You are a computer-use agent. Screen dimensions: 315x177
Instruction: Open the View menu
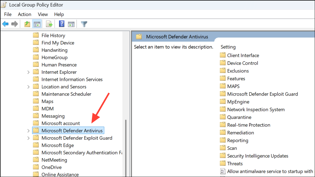click(x=43, y=14)
